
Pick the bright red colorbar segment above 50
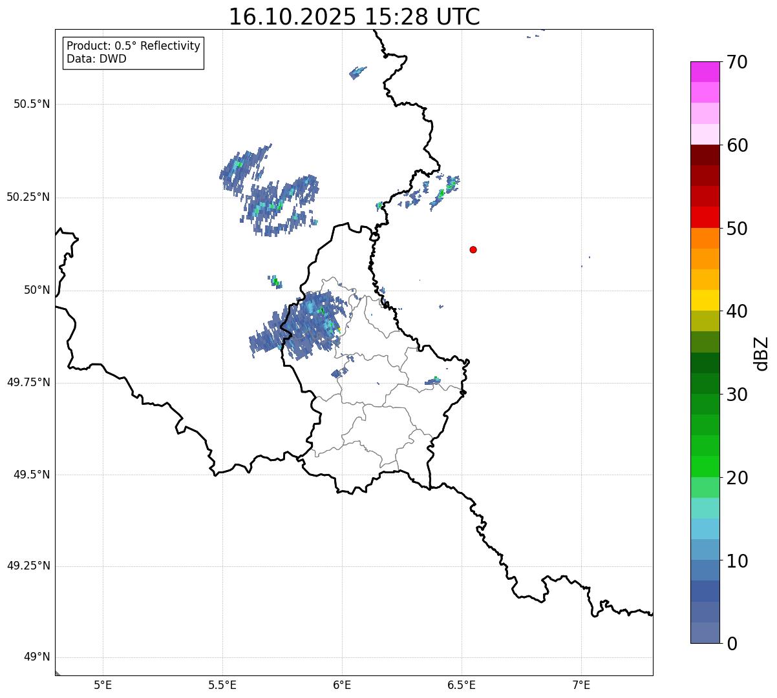click(705, 218)
